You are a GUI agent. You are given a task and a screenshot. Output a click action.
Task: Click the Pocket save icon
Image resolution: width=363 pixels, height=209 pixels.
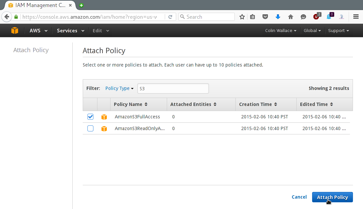coord(265,17)
